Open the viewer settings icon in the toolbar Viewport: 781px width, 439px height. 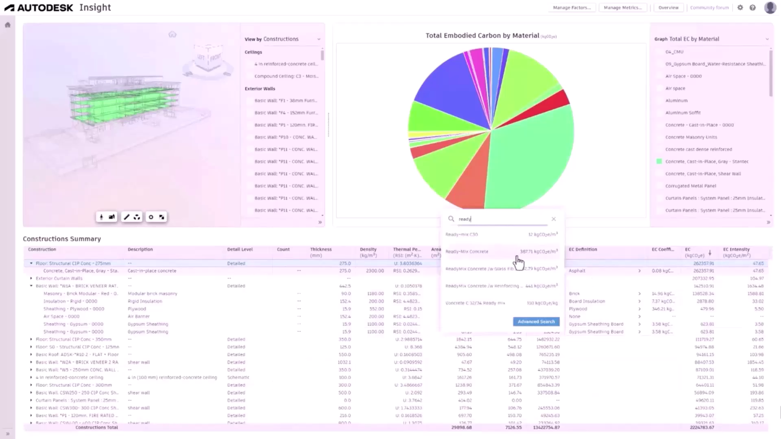point(151,217)
